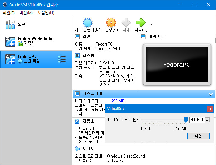Click the 컨트롤러: SATA storage text
The width and height of the screenshot is (216, 165).
(x=89, y=137)
